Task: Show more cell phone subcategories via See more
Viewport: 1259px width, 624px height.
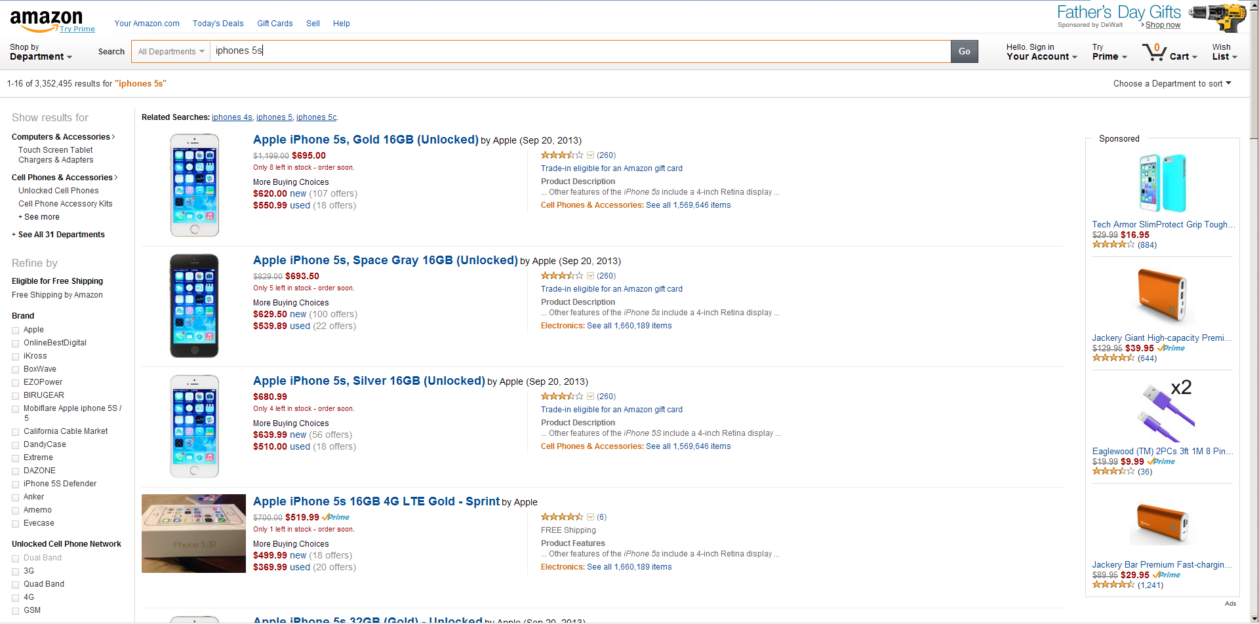Action: click(x=39, y=217)
